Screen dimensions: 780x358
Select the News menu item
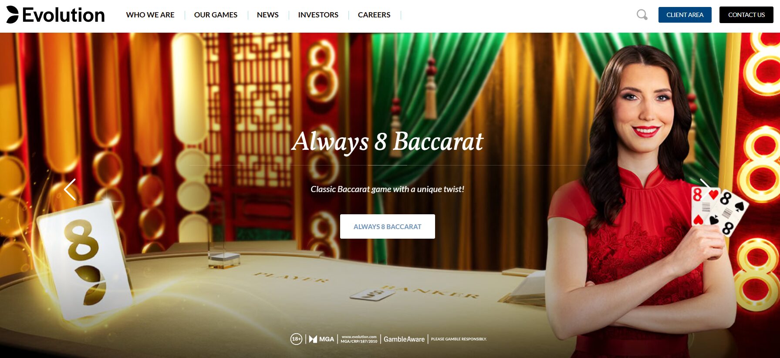click(x=268, y=15)
